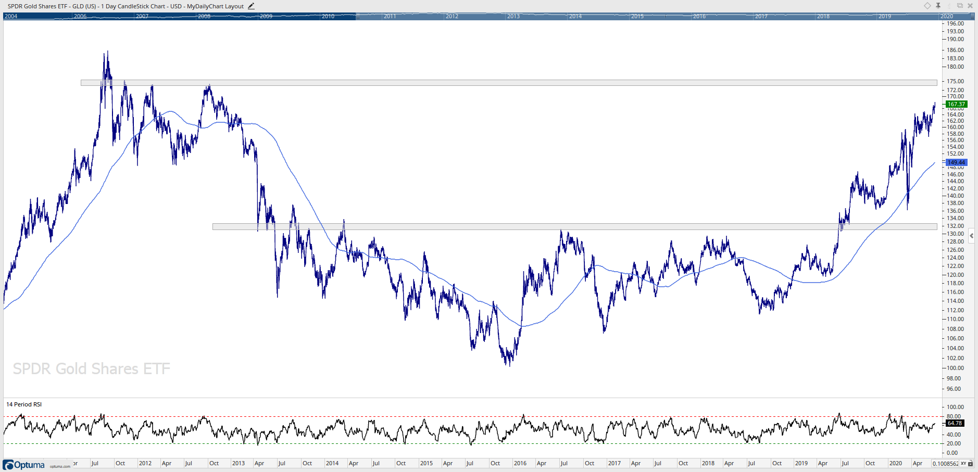Click the timeline range handle at right end
The width and height of the screenshot is (978, 472).
[973, 16]
